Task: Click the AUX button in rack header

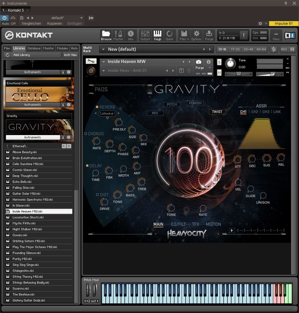Action: point(284,49)
